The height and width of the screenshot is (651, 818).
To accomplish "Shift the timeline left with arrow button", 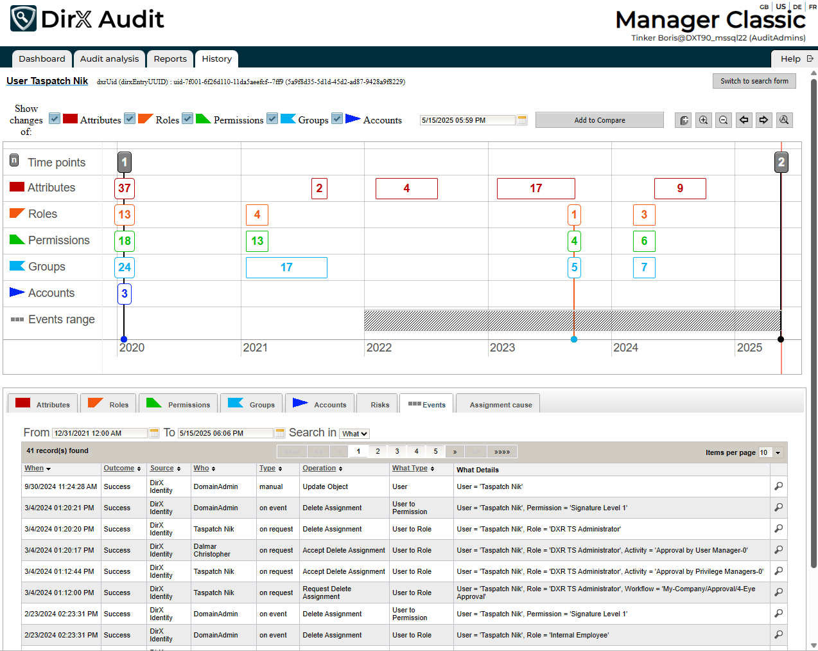I will 744,120.
